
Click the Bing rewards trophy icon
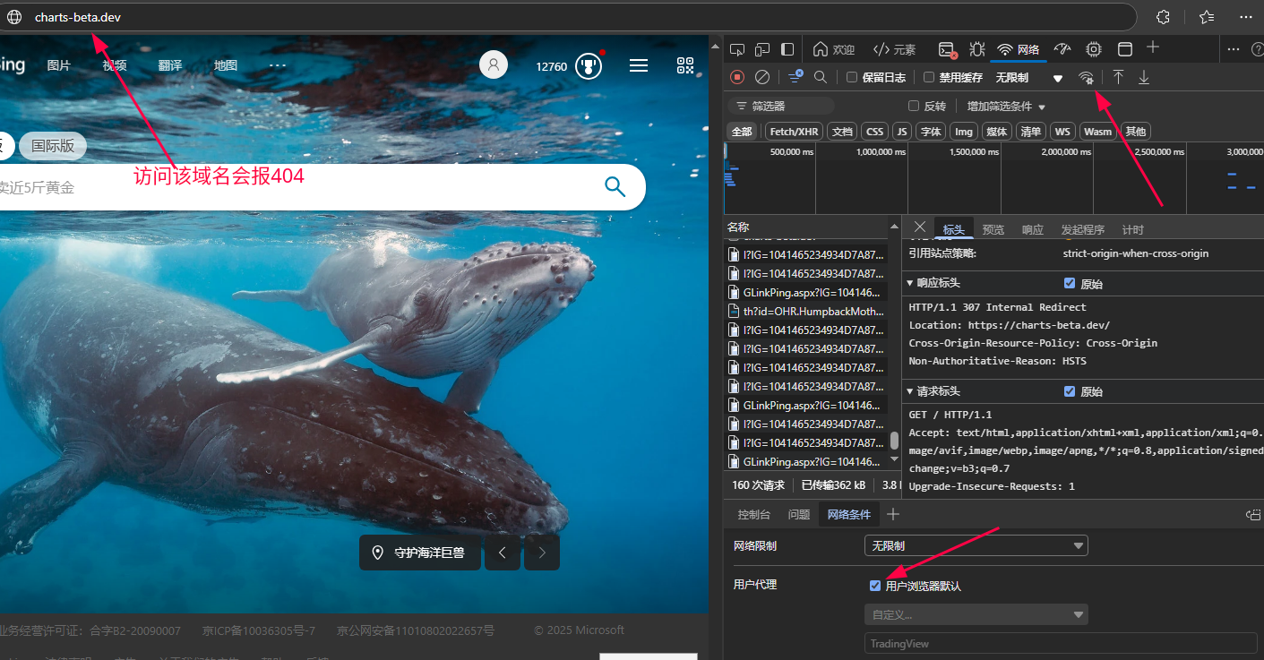(589, 65)
